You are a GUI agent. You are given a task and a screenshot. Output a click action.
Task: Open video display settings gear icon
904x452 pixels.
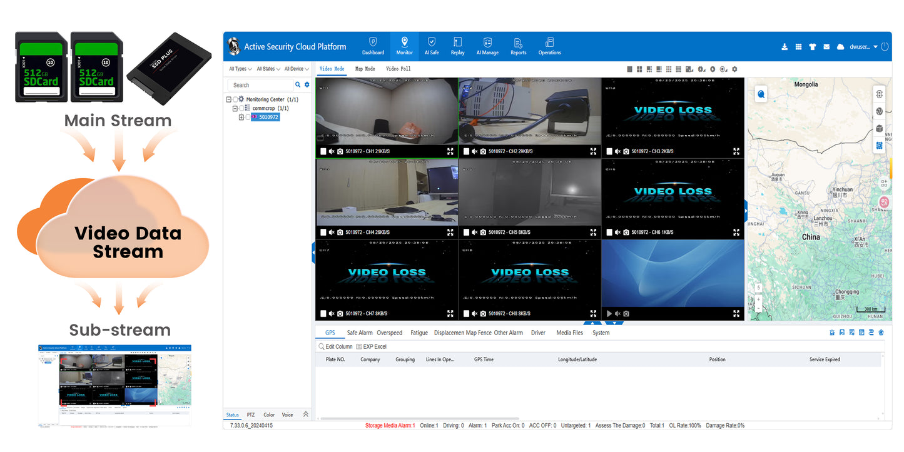[734, 69]
